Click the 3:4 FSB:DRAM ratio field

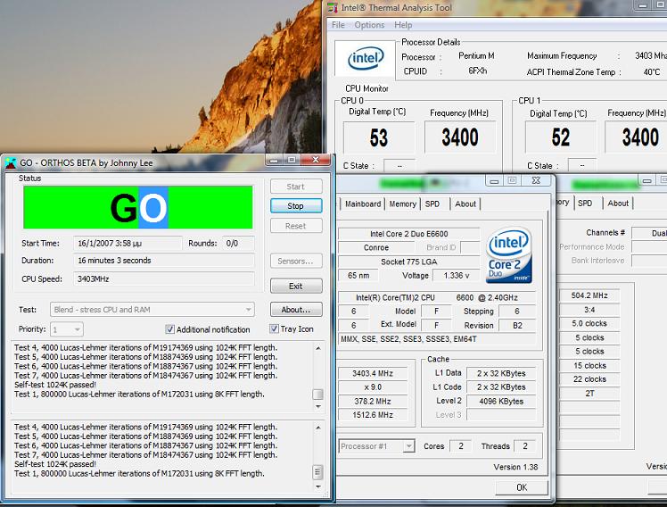(589, 310)
